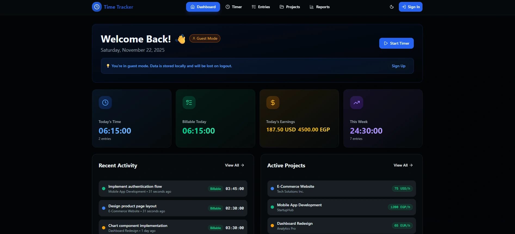The image size is (515, 234).
Task: Open the E-Commerce Website project
Action: pyautogui.click(x=342, y=189)
